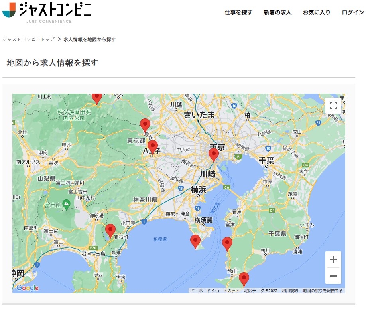
Task: Toggle fullscreen map view button
Action: click(333, 106)
